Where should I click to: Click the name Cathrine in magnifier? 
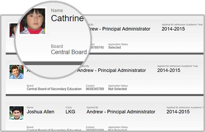click(67, 18)
